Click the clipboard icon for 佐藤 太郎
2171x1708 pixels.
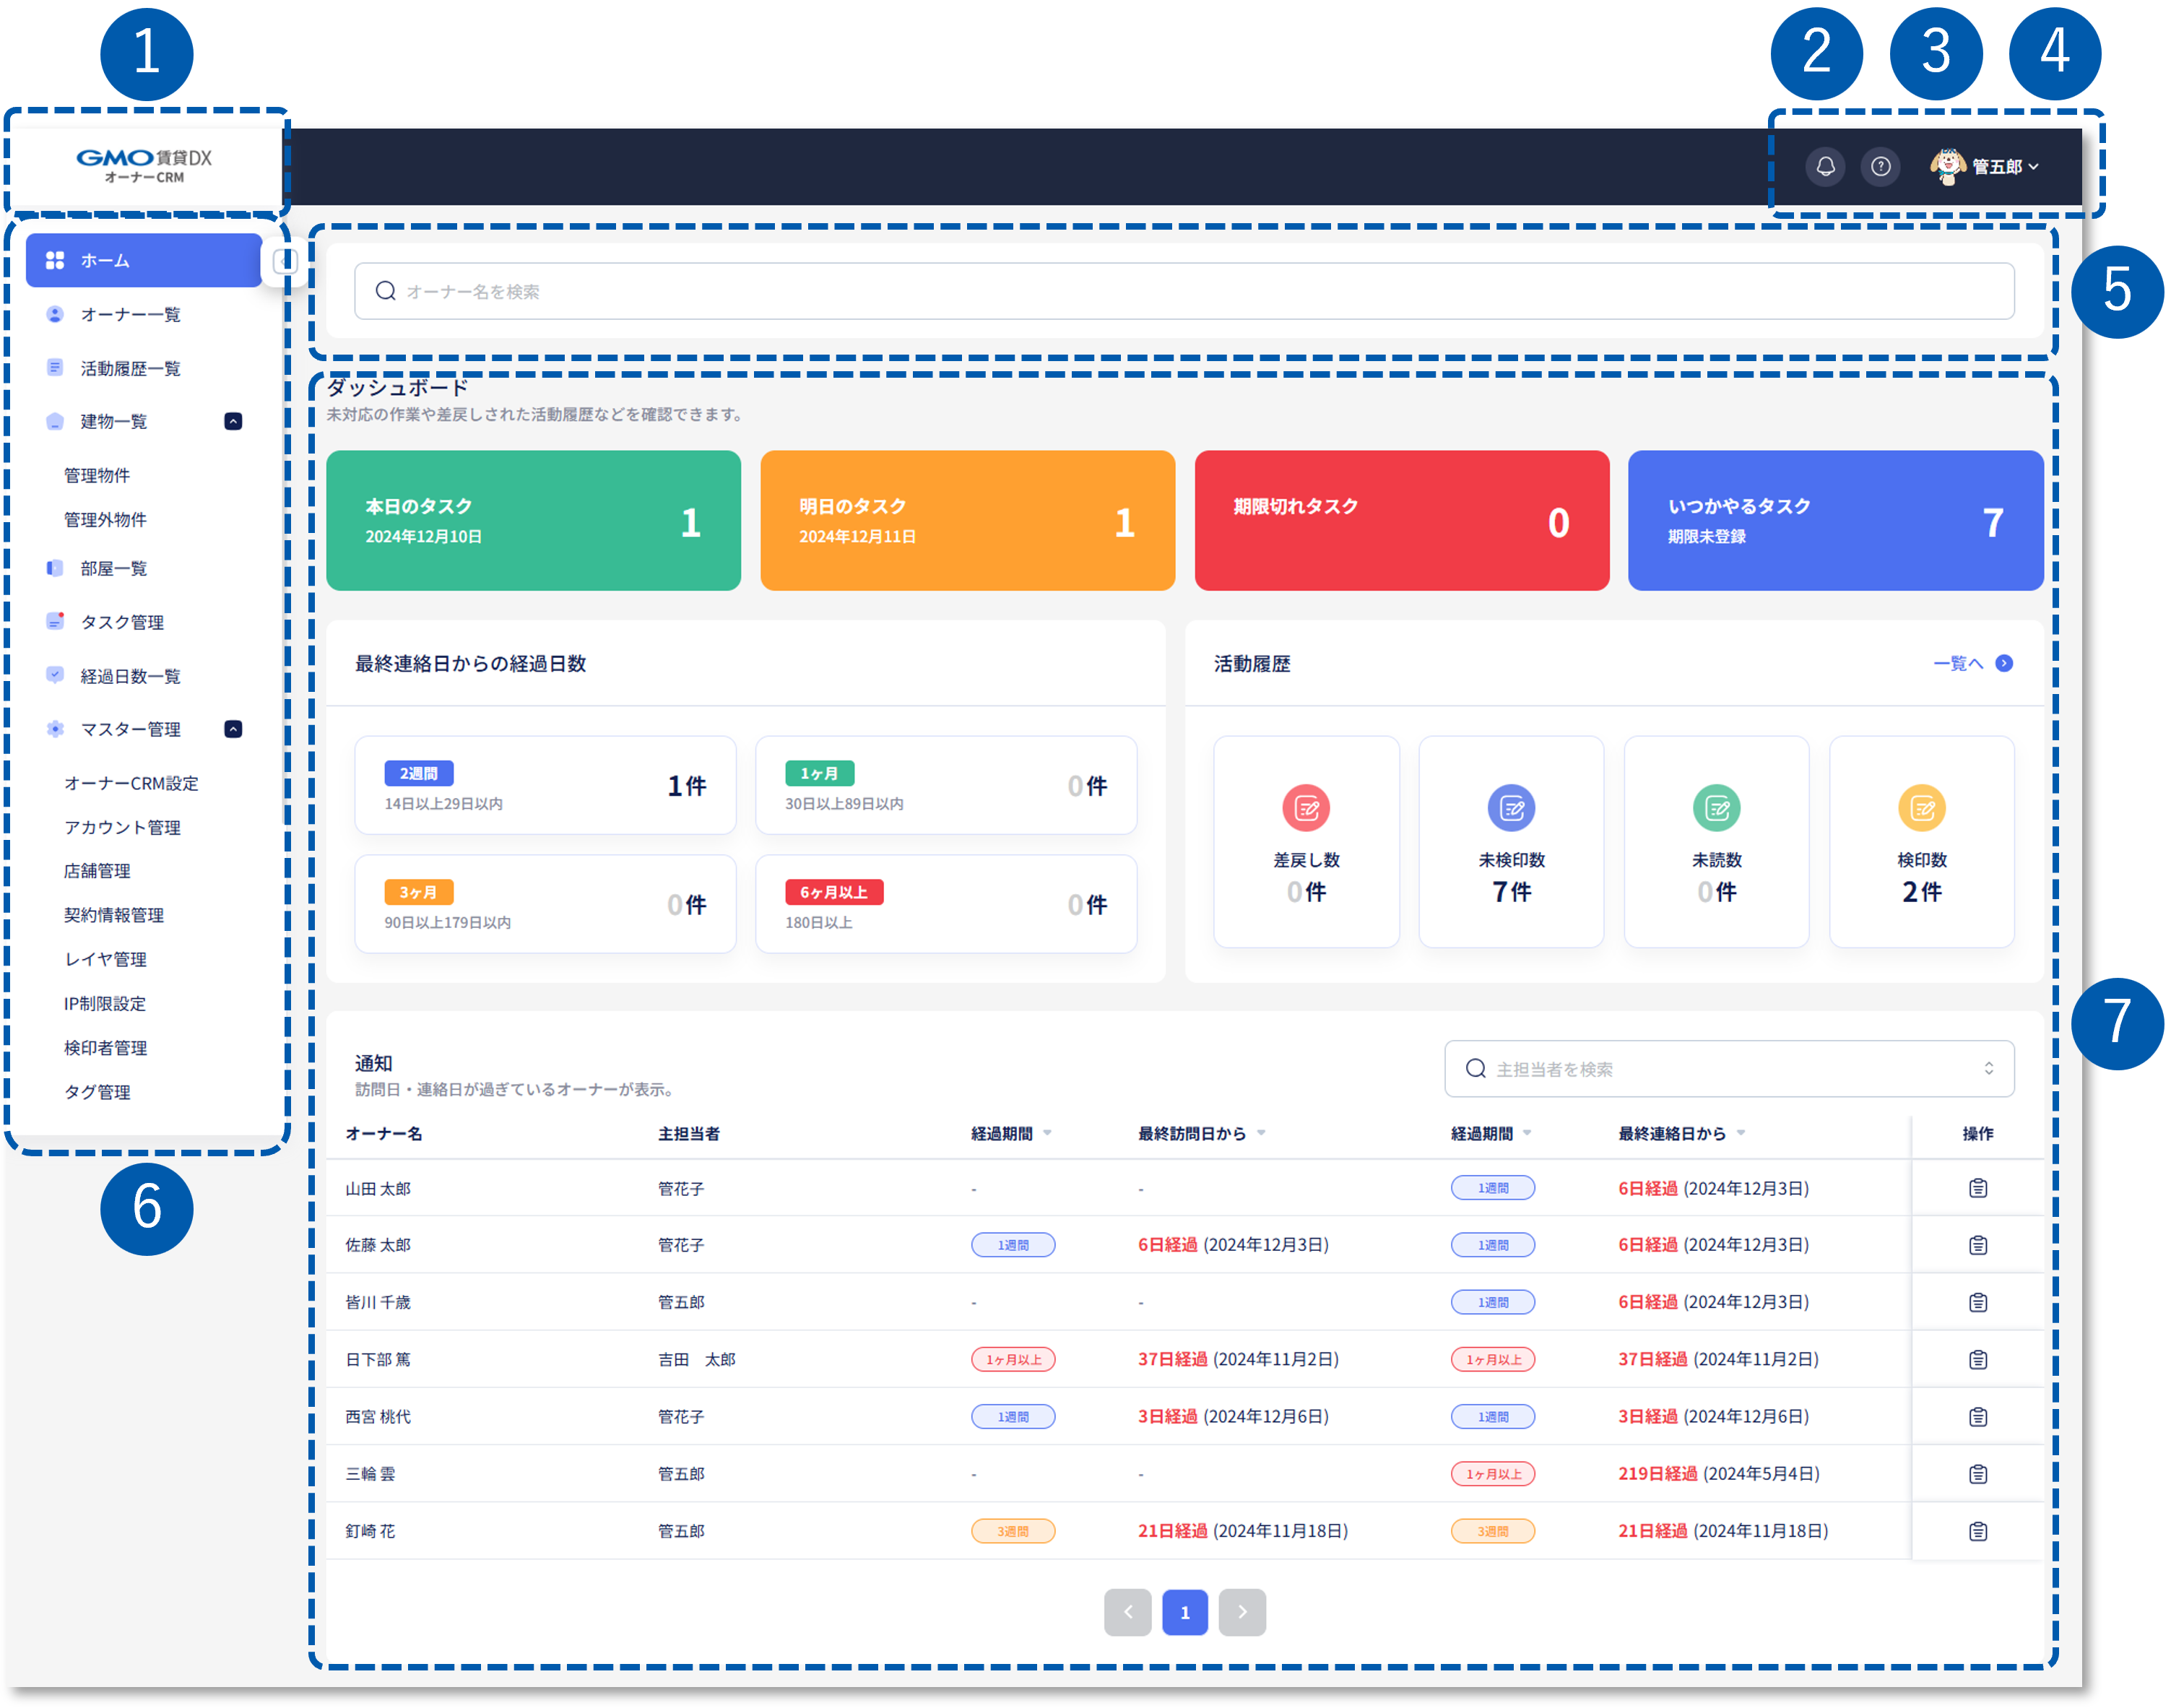point(1978,1245)
